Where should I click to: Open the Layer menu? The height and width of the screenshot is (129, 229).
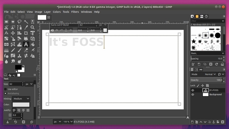pyautogui.click(x=48, y=12)
